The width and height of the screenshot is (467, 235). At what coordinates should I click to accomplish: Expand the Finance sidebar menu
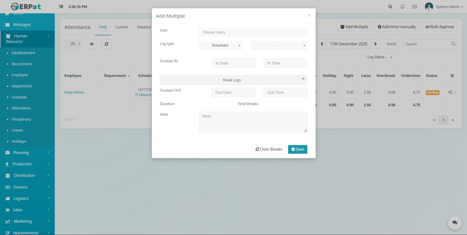tap(48, 187)
